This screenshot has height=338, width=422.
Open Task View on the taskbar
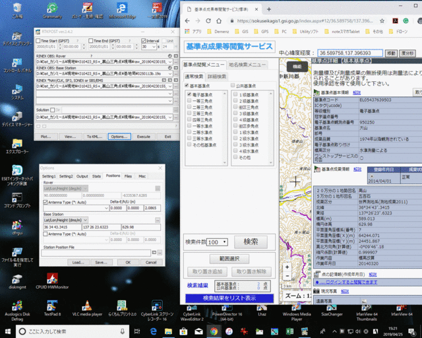[x=137, y=331]
